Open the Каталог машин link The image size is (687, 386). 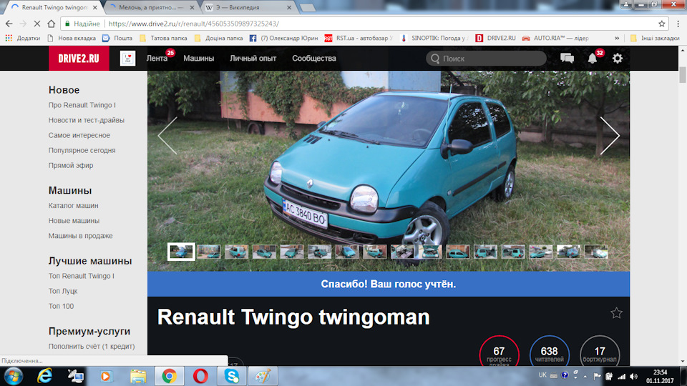73,205
